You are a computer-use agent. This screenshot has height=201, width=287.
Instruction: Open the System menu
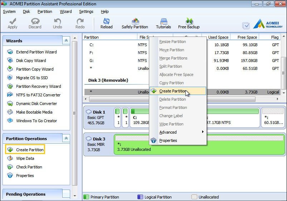click(9, 11)
